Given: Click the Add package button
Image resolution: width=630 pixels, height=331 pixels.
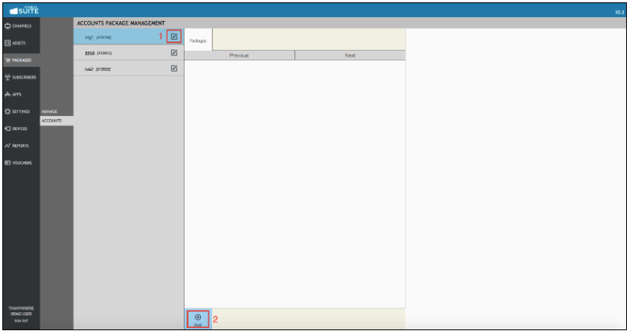Looking at the screenshot, I should (198, 320).
